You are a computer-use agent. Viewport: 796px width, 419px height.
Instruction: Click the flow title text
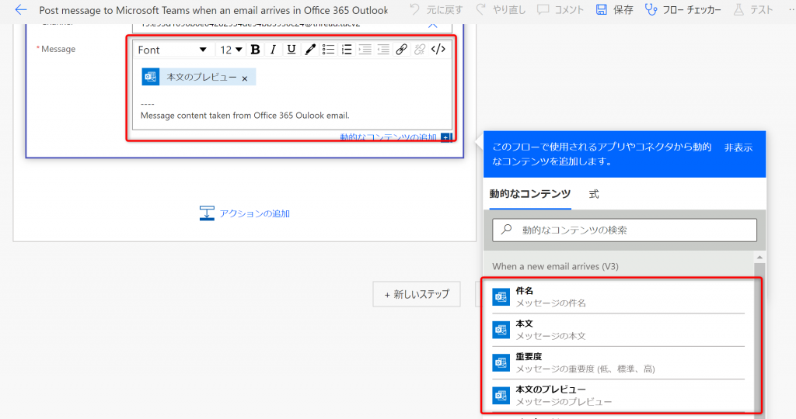point(213,10)
